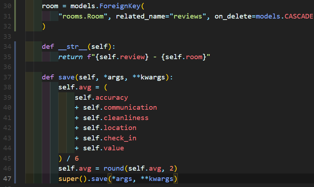Click the 'return' keyword on line 35

(x=71, y=57)
